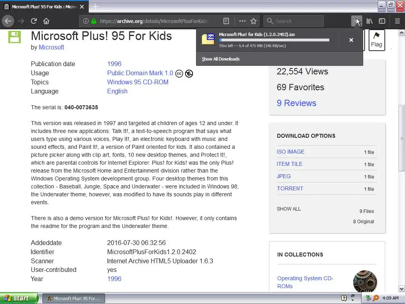Click the help question mark tray icon
The image size is (405, 304).
point(344,298)
